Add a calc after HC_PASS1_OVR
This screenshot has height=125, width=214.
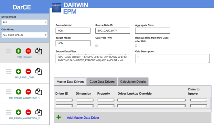click(18, 71)
